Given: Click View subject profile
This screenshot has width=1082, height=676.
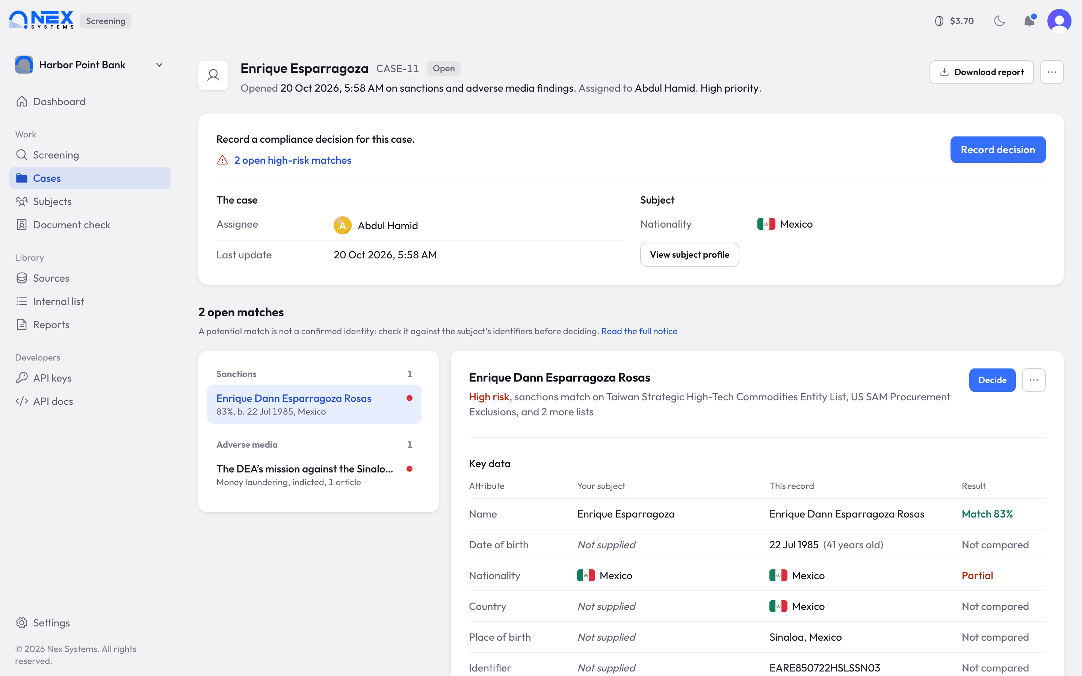Looking at the screenshot, I should tap(689, 254).
